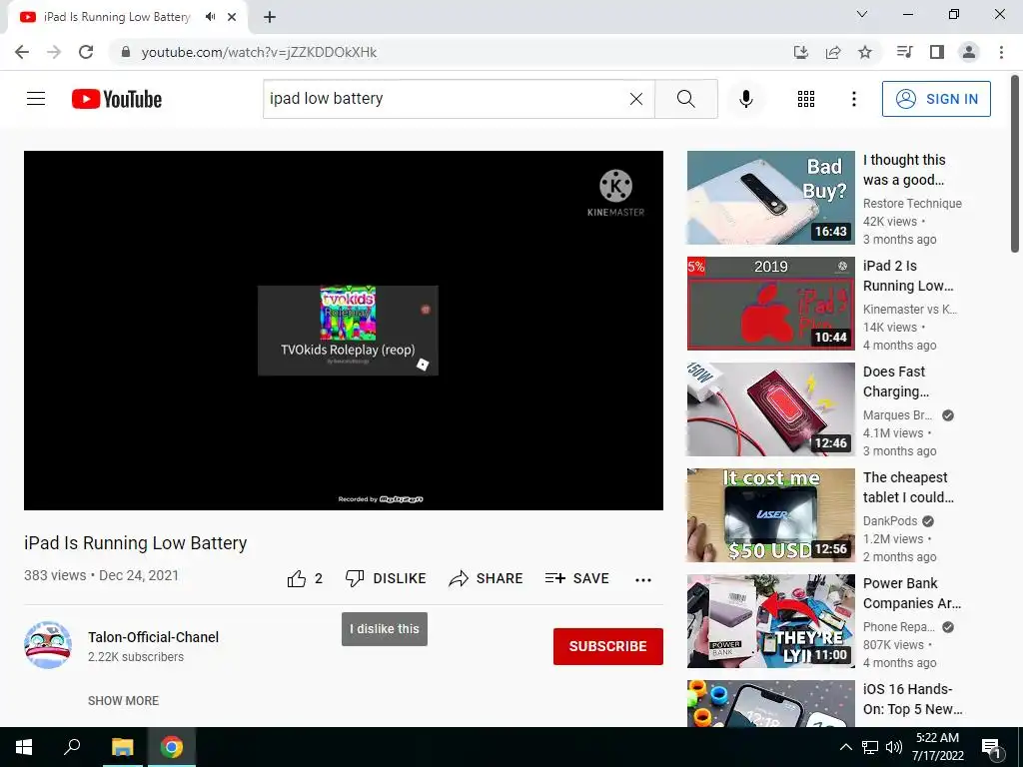The width and height of the screenshot is (1023, 767).
Task: Open 'iOS 16 Hands-On' video title
Action: click(x=912, y=699)
